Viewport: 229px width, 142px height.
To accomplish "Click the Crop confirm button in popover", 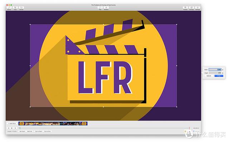I will click(219, 76).
